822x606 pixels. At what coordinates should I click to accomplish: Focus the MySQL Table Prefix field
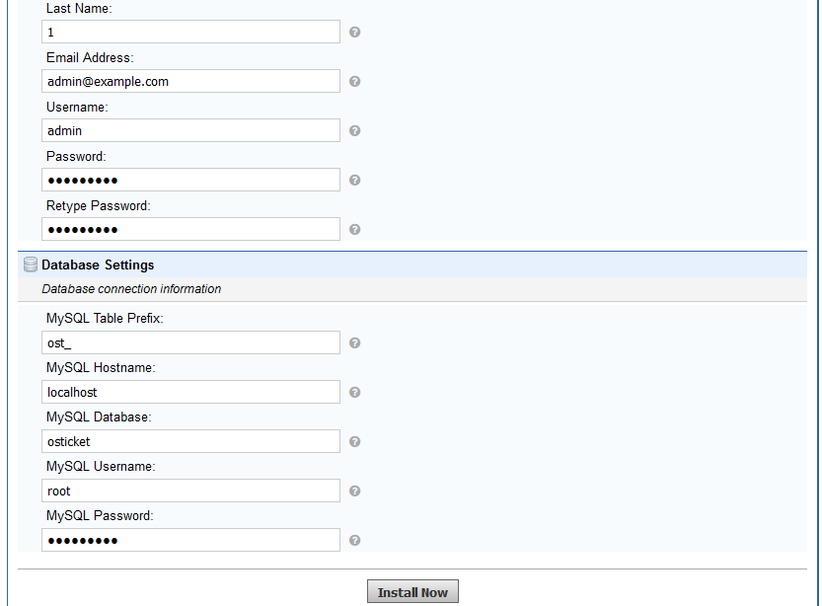click(x=191, y=342)
